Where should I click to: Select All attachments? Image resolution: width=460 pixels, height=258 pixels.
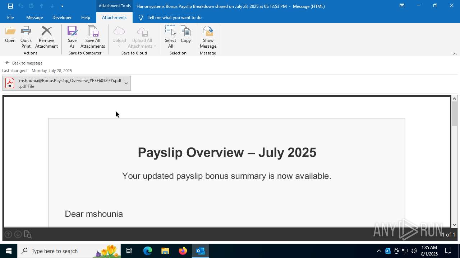click(x=170, y=37)
